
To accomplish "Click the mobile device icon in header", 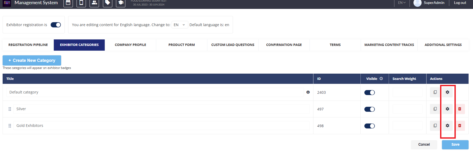I will coord(81,3).
